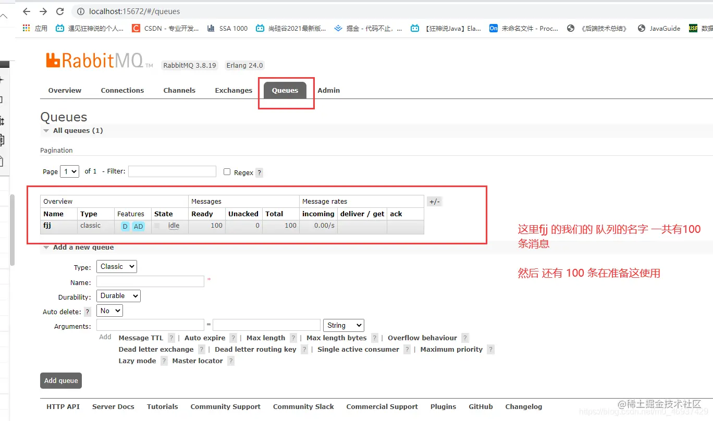Viewport: 713px width, 421px height.
Task: Open the Commercial Support link
Action: click(x=382, y=407)
